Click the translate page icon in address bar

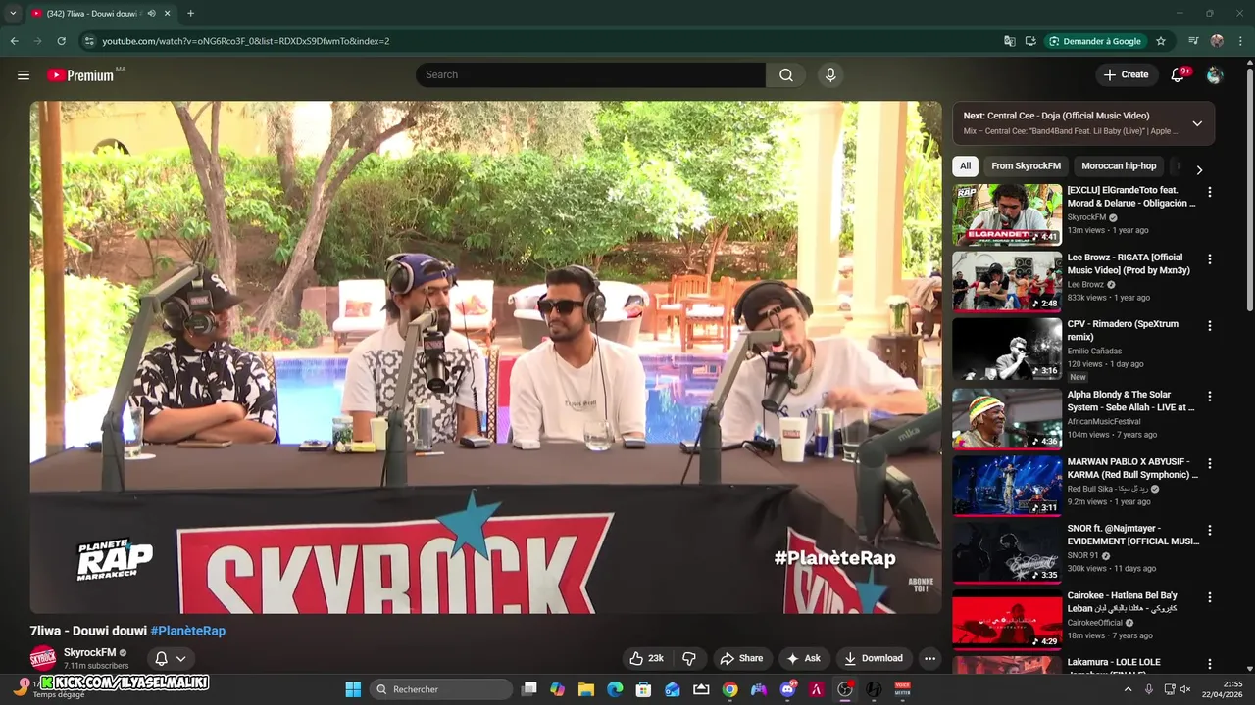point(1009,41)
